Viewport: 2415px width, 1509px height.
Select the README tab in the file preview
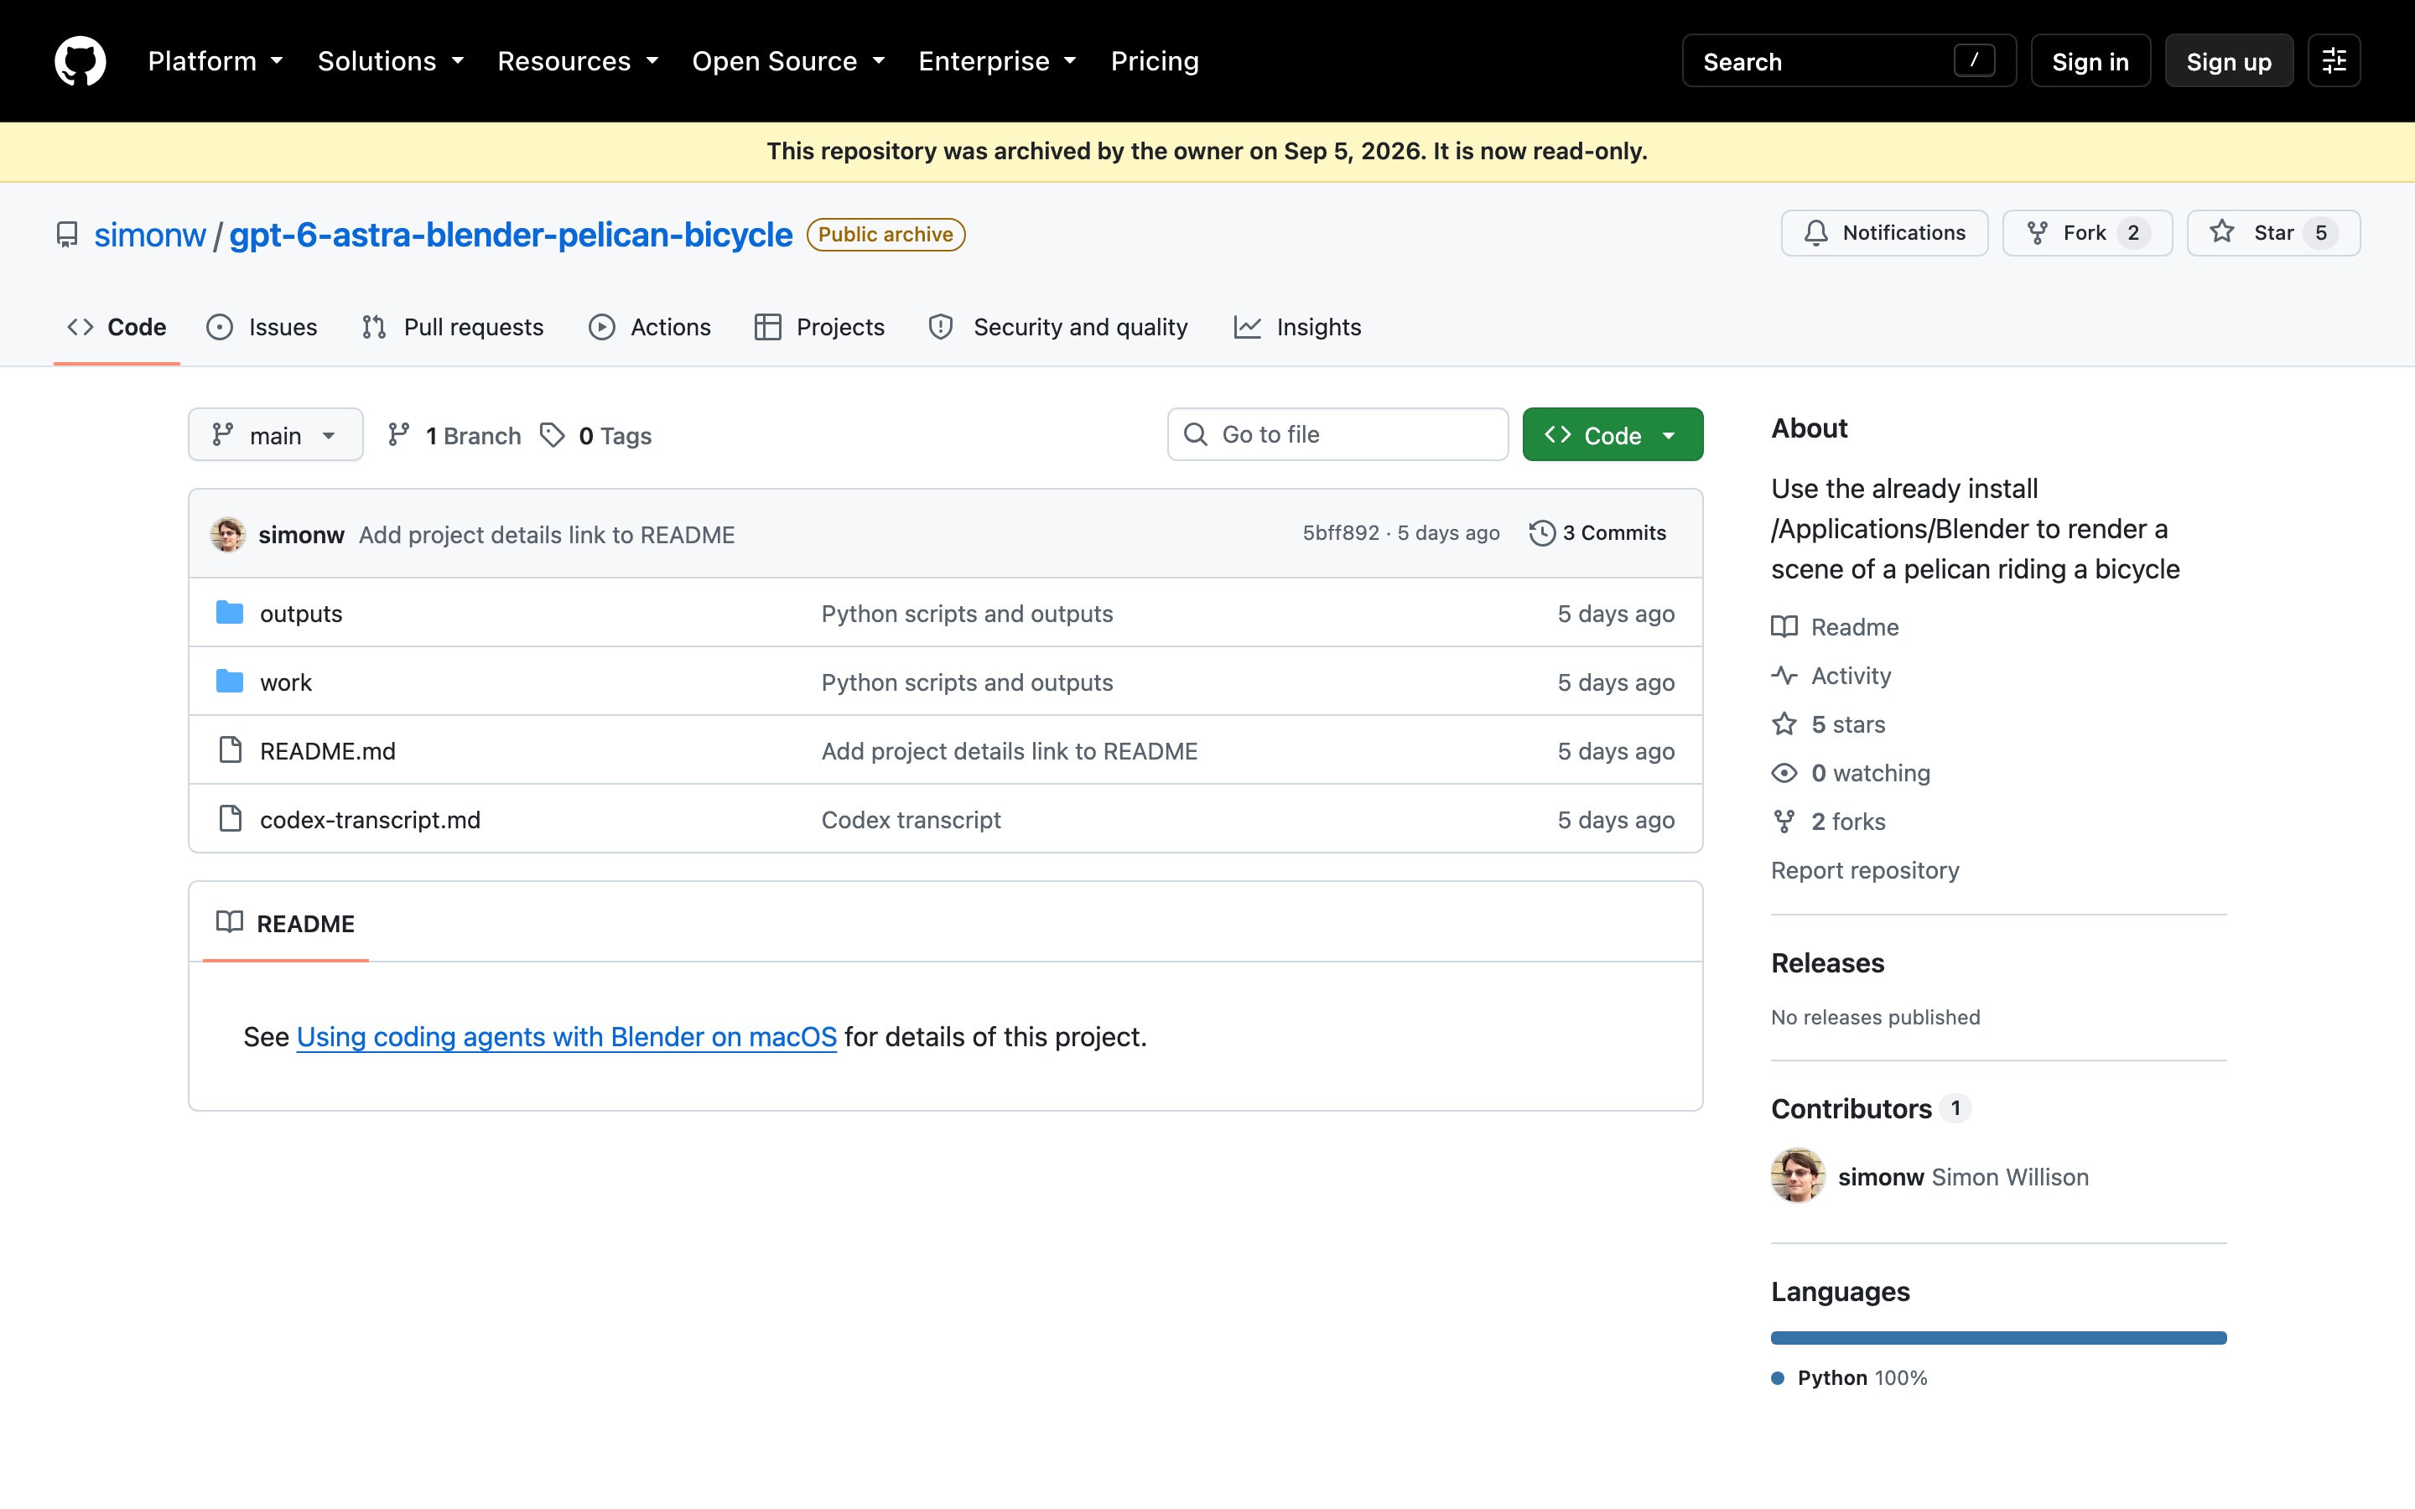pyautogui.click(x=285, y=923)
